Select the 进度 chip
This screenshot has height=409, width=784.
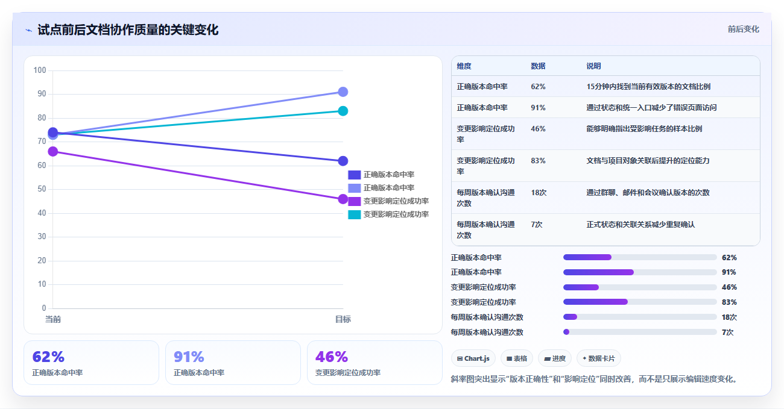pos(555,358)
